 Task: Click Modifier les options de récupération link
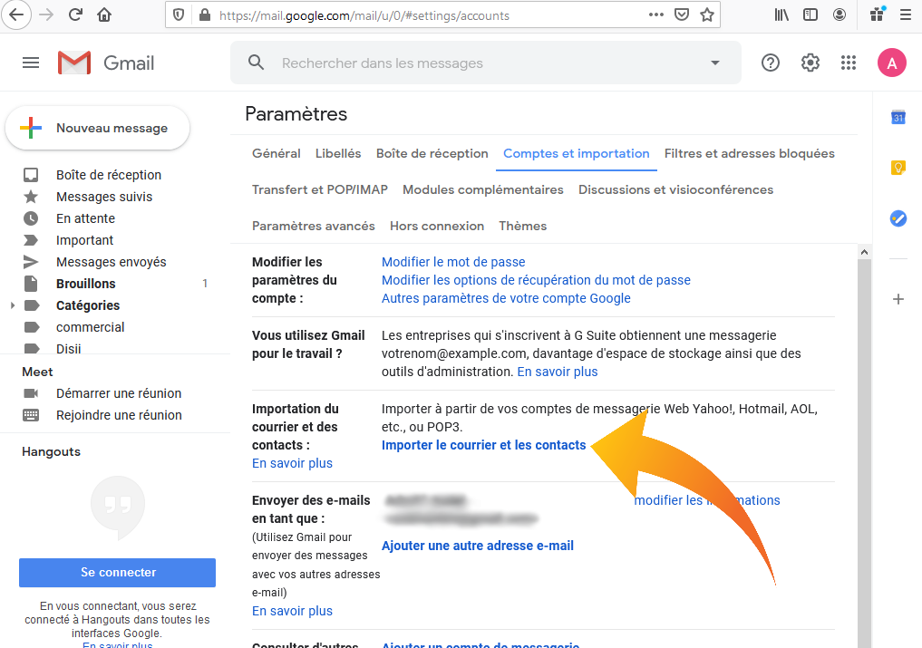pos(537,280)
